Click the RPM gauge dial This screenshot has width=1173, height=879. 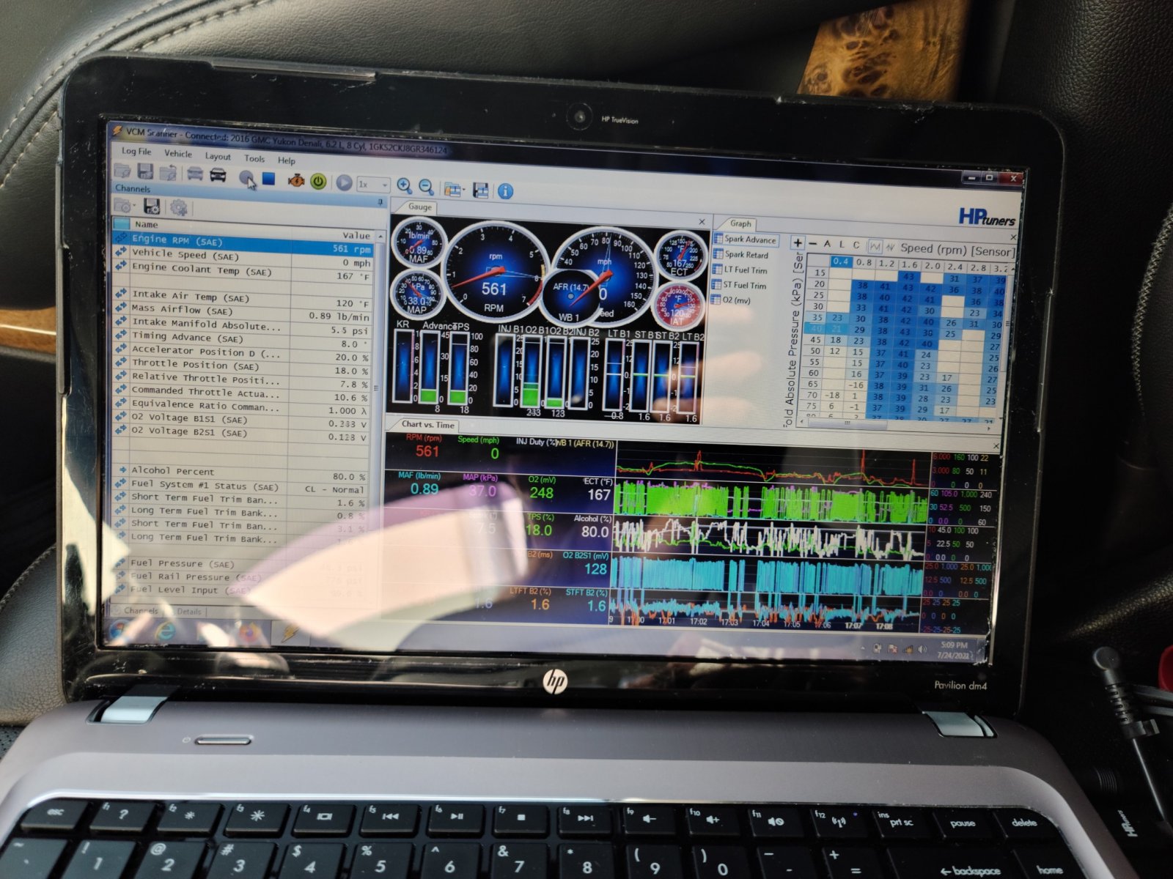[x=494, y=272]
